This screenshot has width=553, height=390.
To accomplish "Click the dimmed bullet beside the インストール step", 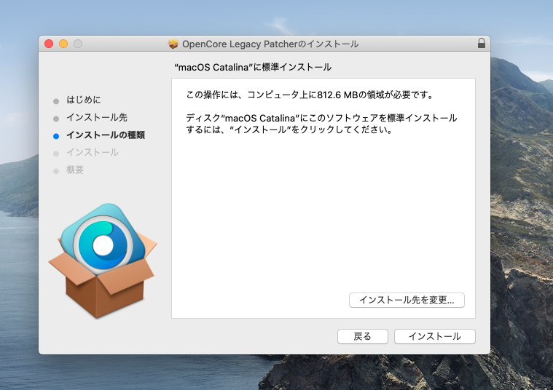I will [56, 153].
